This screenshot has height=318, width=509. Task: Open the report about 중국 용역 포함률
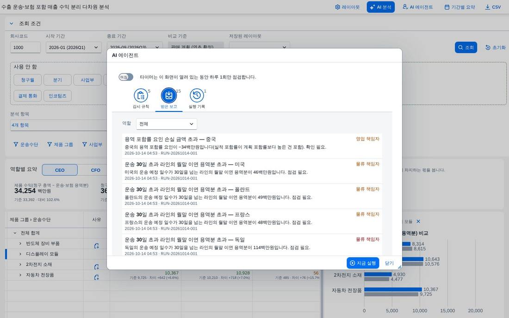click(x=252, y=146)
